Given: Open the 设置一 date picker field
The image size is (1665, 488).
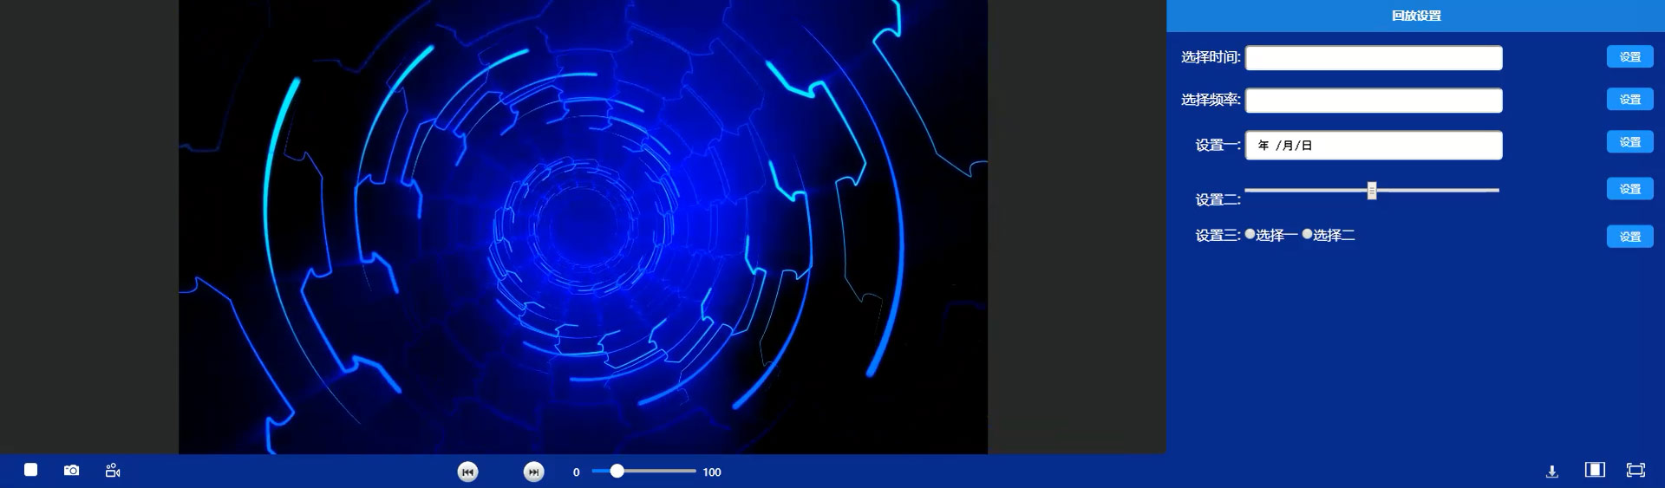Looking at the screenshot, I should pos(1373,146).
